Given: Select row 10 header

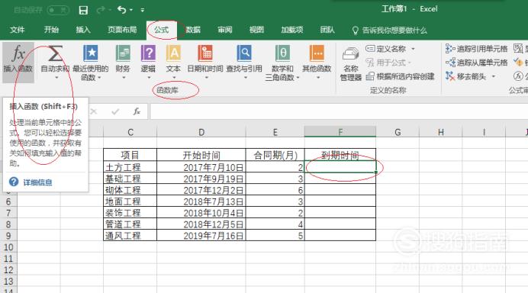Looking at the screenshot, I should pos(8,247).
